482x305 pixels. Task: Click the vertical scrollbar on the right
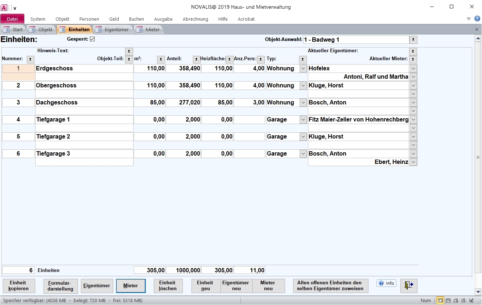[x=478, y=157]
